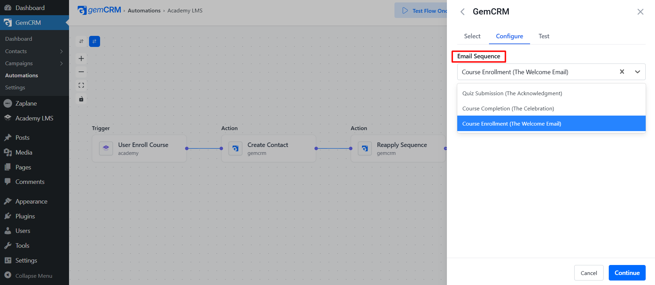Open the WordPress Dashboard menu
The image size is (655, 285).
pyautogui.click(x=35, y=8)
